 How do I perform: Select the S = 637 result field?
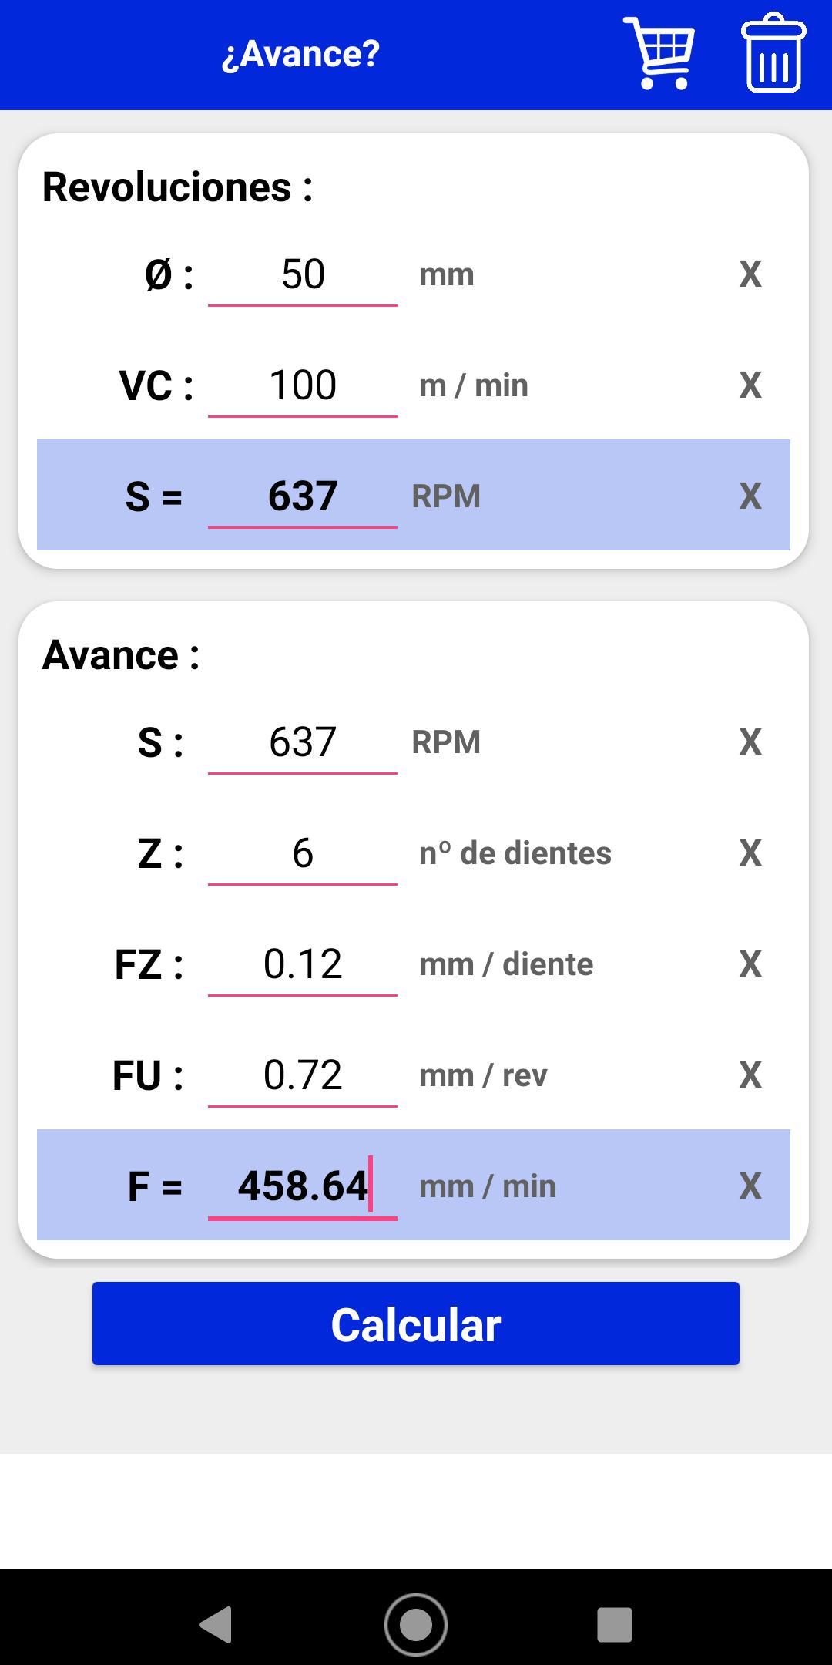[303, 497]
